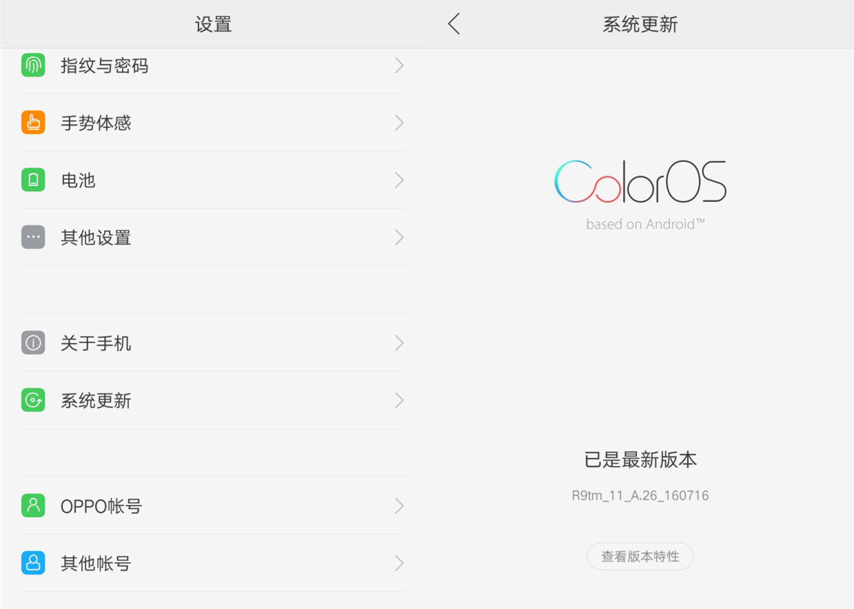Tap the orange gesture hand icon
The image size is (854, 609).
[x=33, y=123]
